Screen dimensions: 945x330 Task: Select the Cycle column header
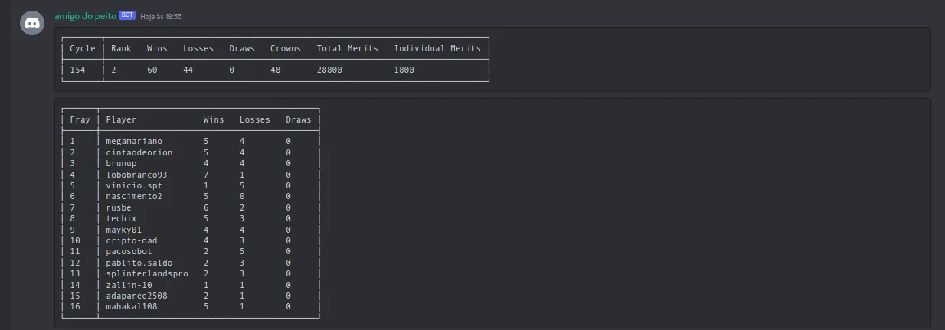point(83,48)
